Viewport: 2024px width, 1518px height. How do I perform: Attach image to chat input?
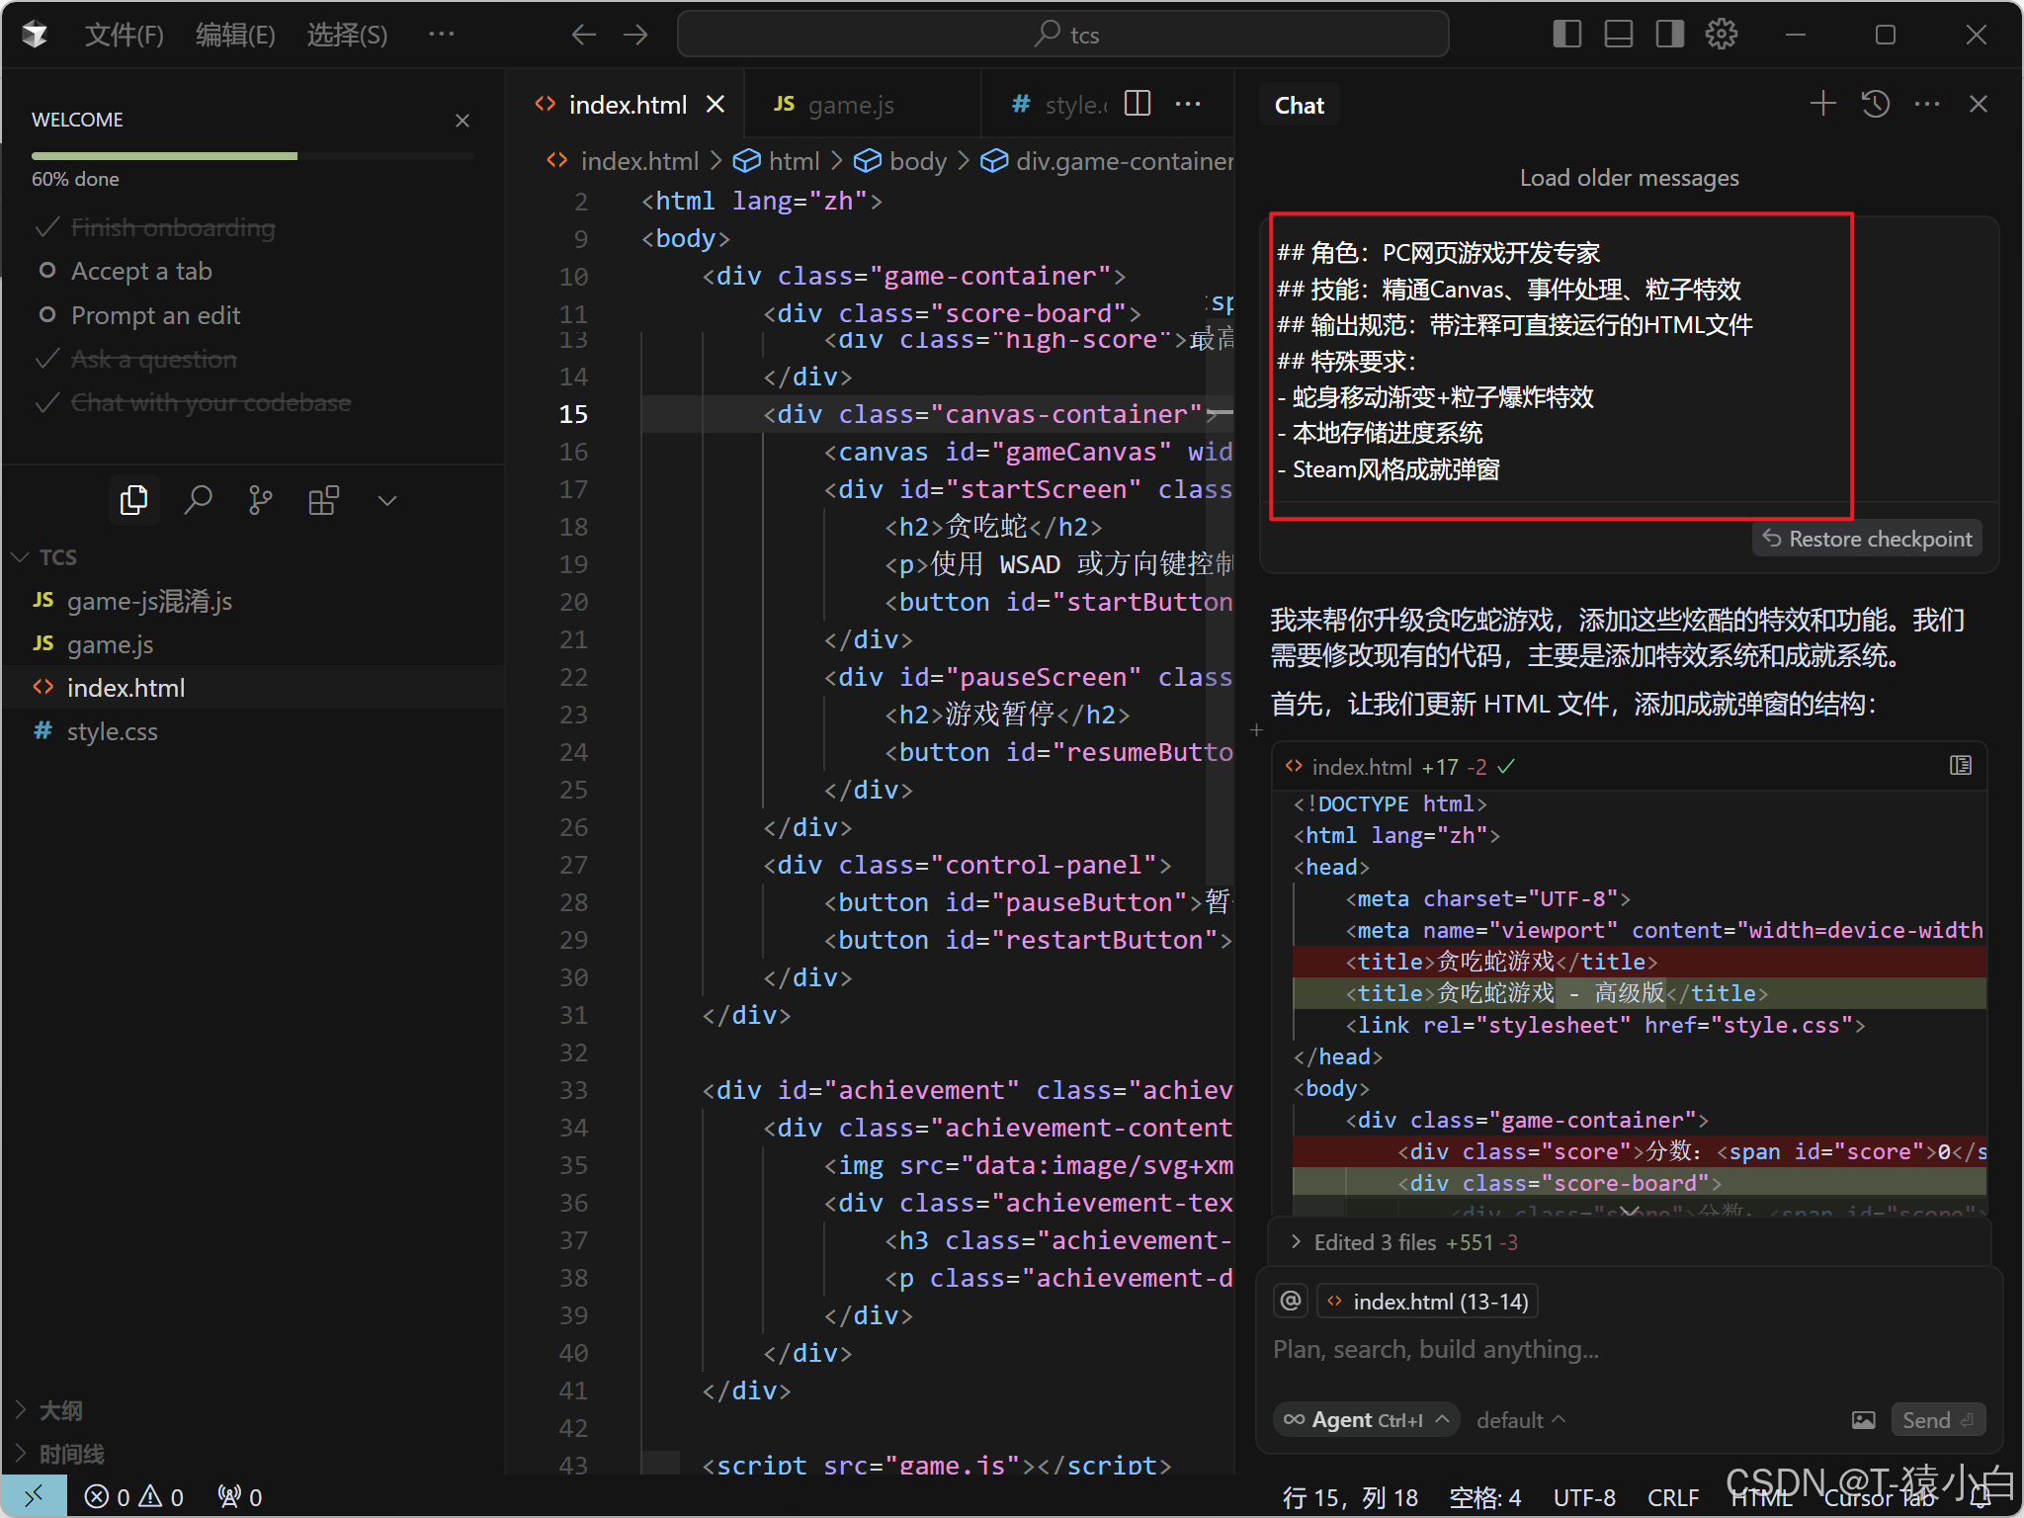click(1863, 1420)
